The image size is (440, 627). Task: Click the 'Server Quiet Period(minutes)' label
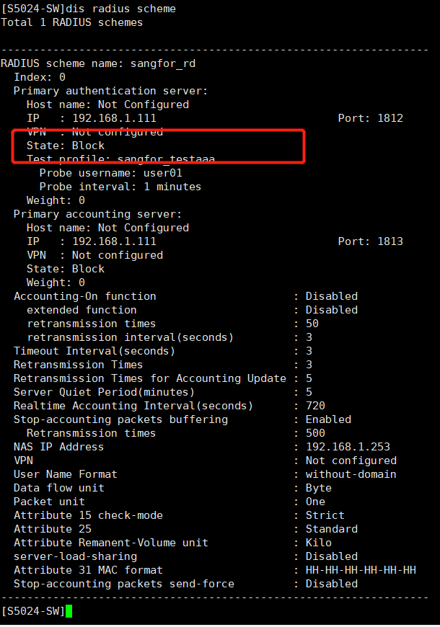coord(104,392)
